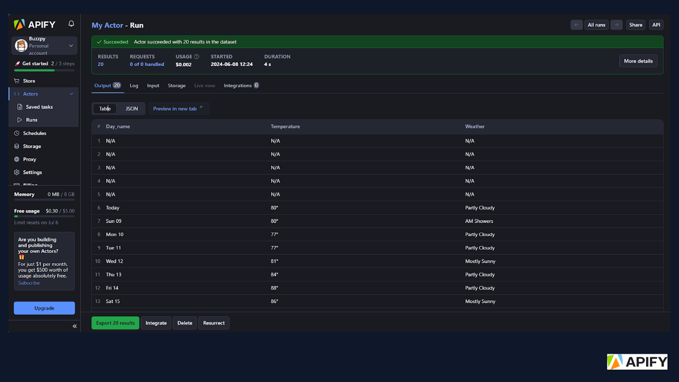Open Saved tasks in the sidebar
The image size is (679, 382).
click(39, 107)
